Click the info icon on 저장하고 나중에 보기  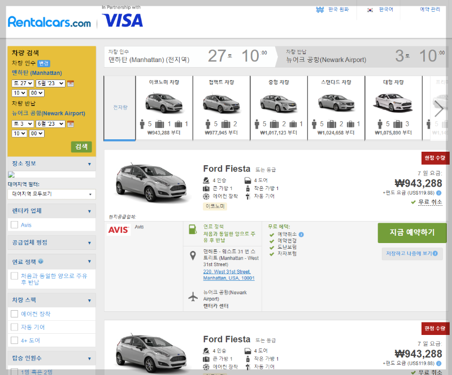(x=435, y=253)
